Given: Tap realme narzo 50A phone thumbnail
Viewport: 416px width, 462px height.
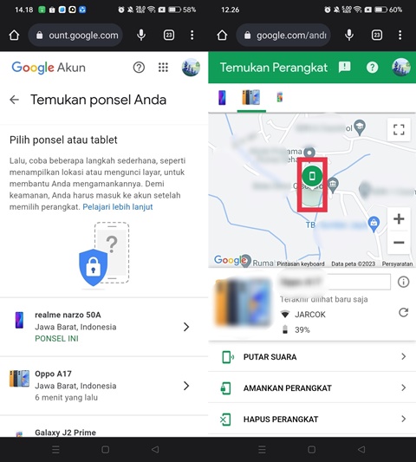Looking at the screenshot, I should [19, 320].
